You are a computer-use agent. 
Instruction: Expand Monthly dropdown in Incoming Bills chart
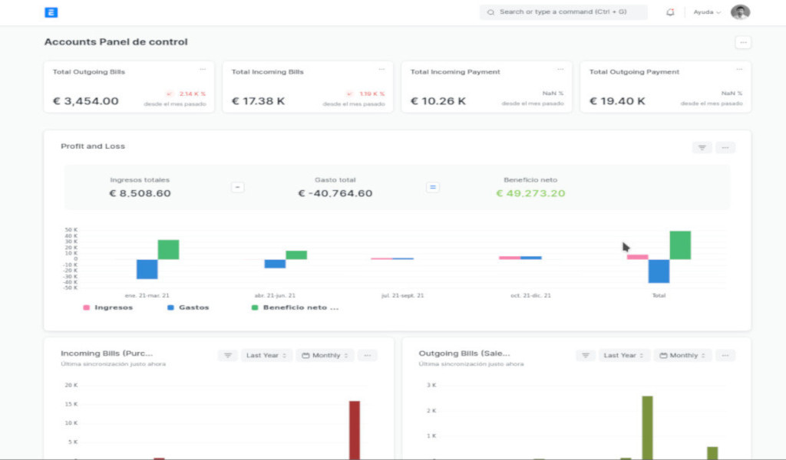(325, 356)
